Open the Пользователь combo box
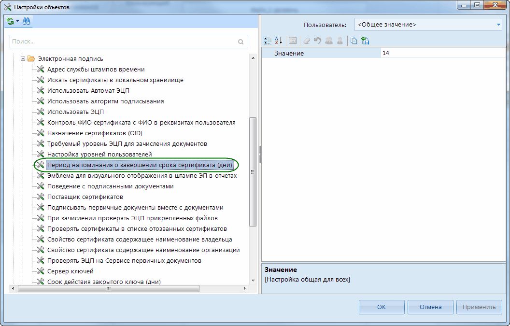The image size is (510, 326). [428, 25]
